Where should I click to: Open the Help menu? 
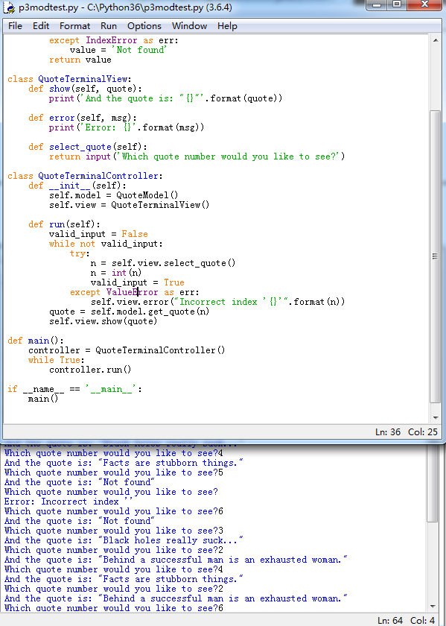pos(227,26)
